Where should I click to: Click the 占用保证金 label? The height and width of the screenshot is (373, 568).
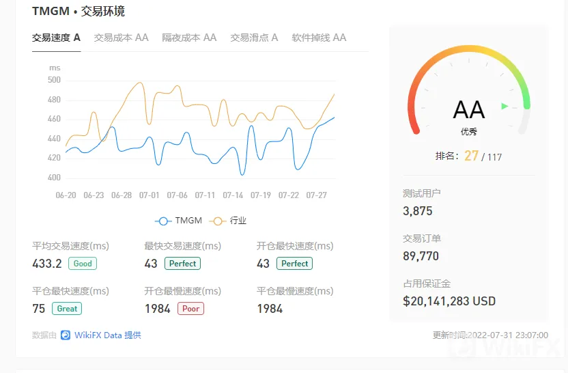[427, 284]
